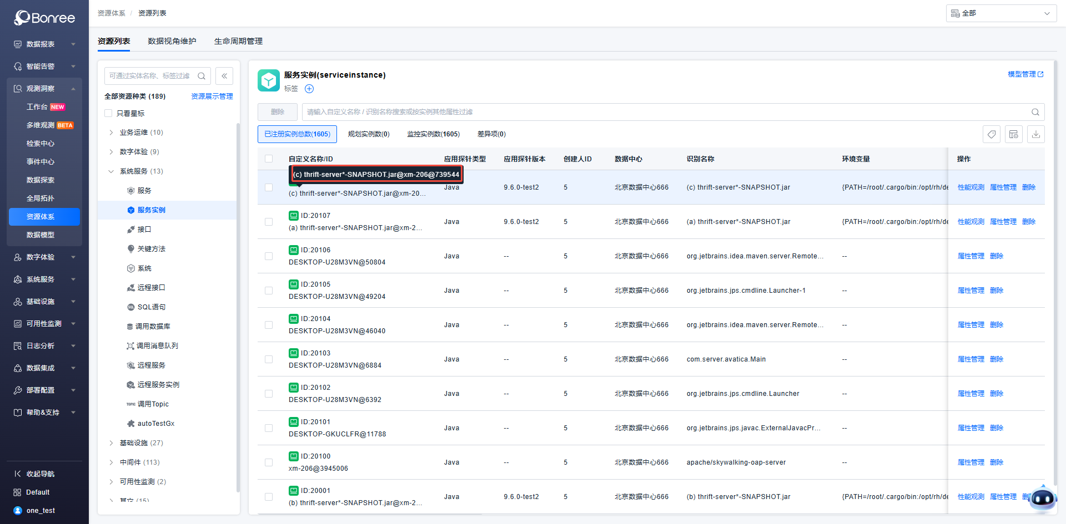Image resolution: width=1066 pixels, height=524 pixels.
Task: Click the tag icon above table
Action: click(x=991, y=134)
